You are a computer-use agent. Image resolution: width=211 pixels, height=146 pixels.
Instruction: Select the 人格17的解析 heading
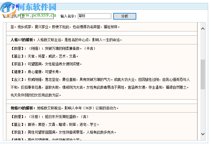pos(23,40)
